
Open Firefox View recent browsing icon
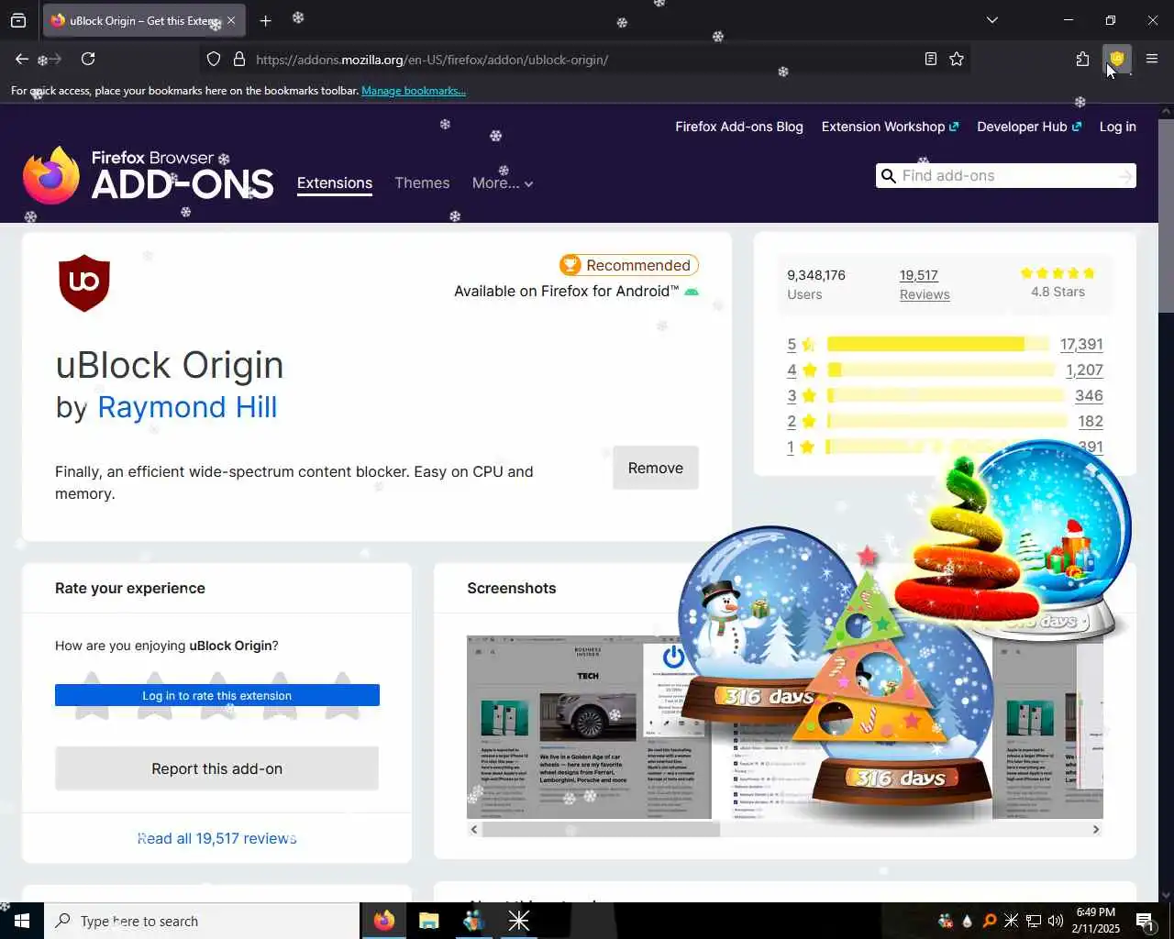(18, 20)
